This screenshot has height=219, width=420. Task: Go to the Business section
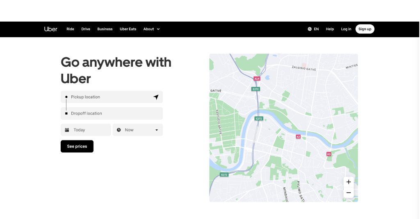click(105, 29)
